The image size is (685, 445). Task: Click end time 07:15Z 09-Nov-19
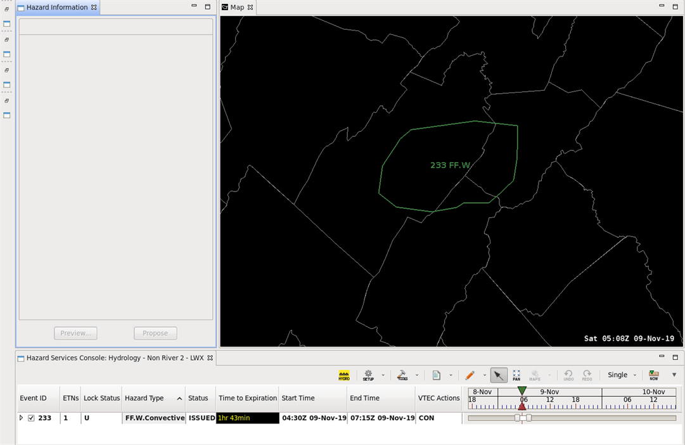click(x=382, y=418)
